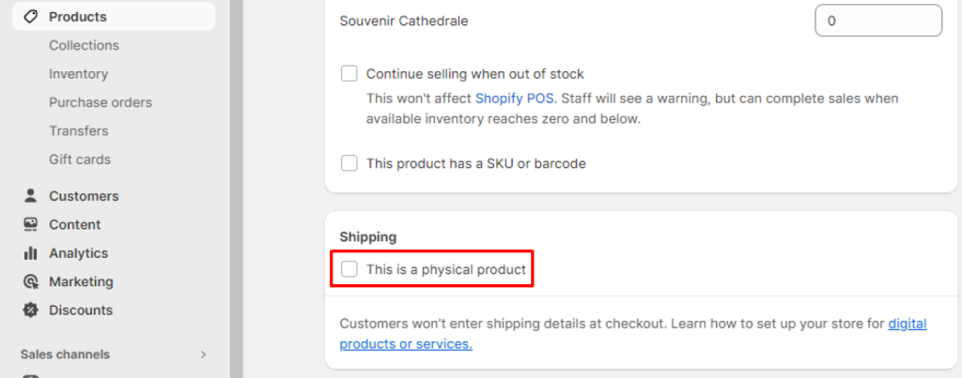Image resolution: width=962 pixels, height=378 pixels.
Task: Follow the Shopify POS link
Action: (x=515, y=98)
